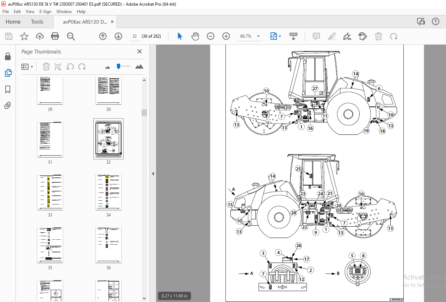Click the stamp tool icon

[x=363, y=36]
